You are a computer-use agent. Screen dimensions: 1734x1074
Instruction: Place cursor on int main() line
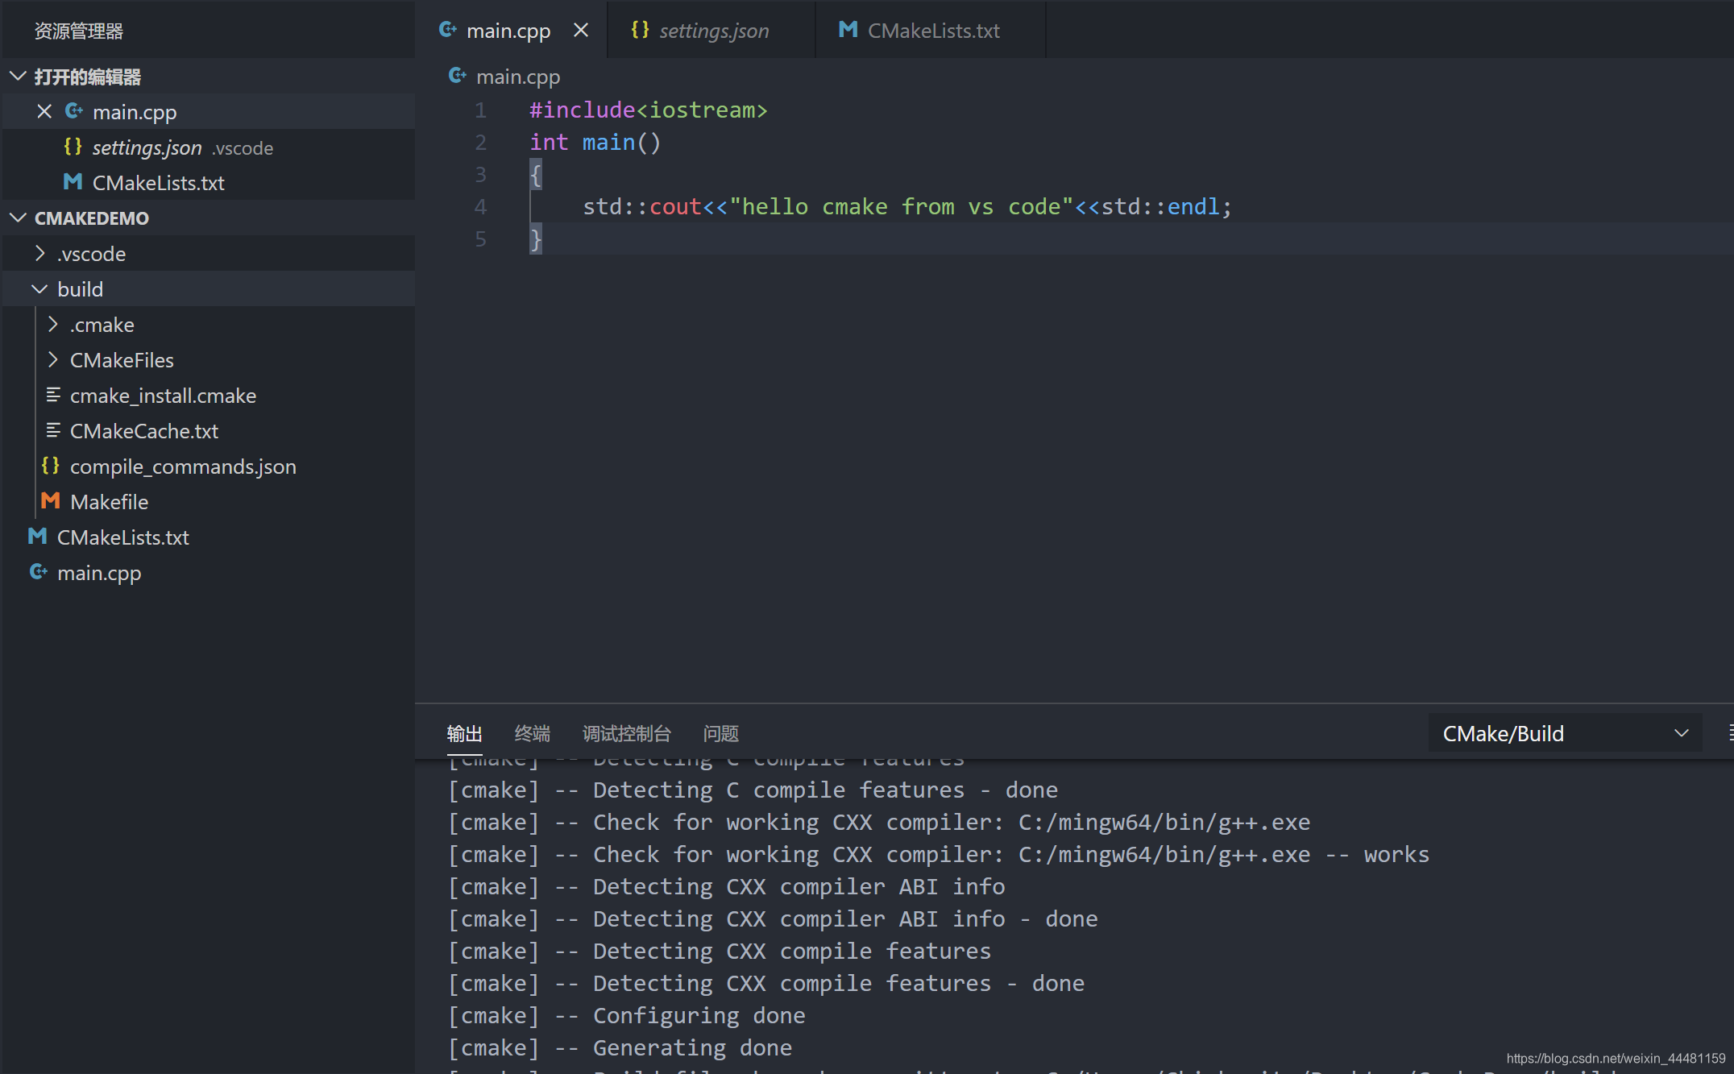[595, 143]
